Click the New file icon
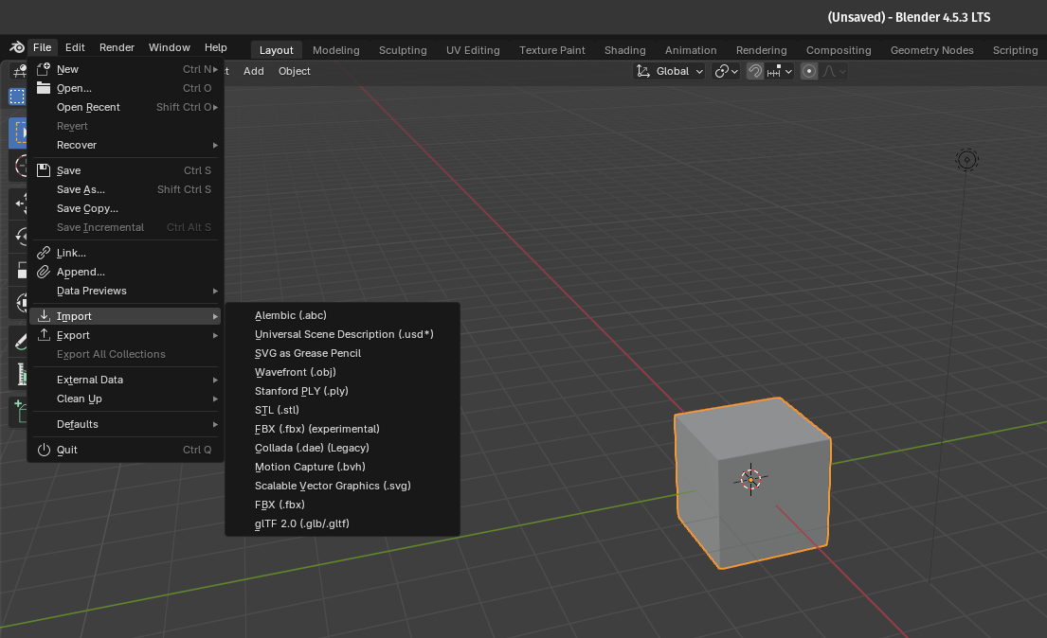 43,69
